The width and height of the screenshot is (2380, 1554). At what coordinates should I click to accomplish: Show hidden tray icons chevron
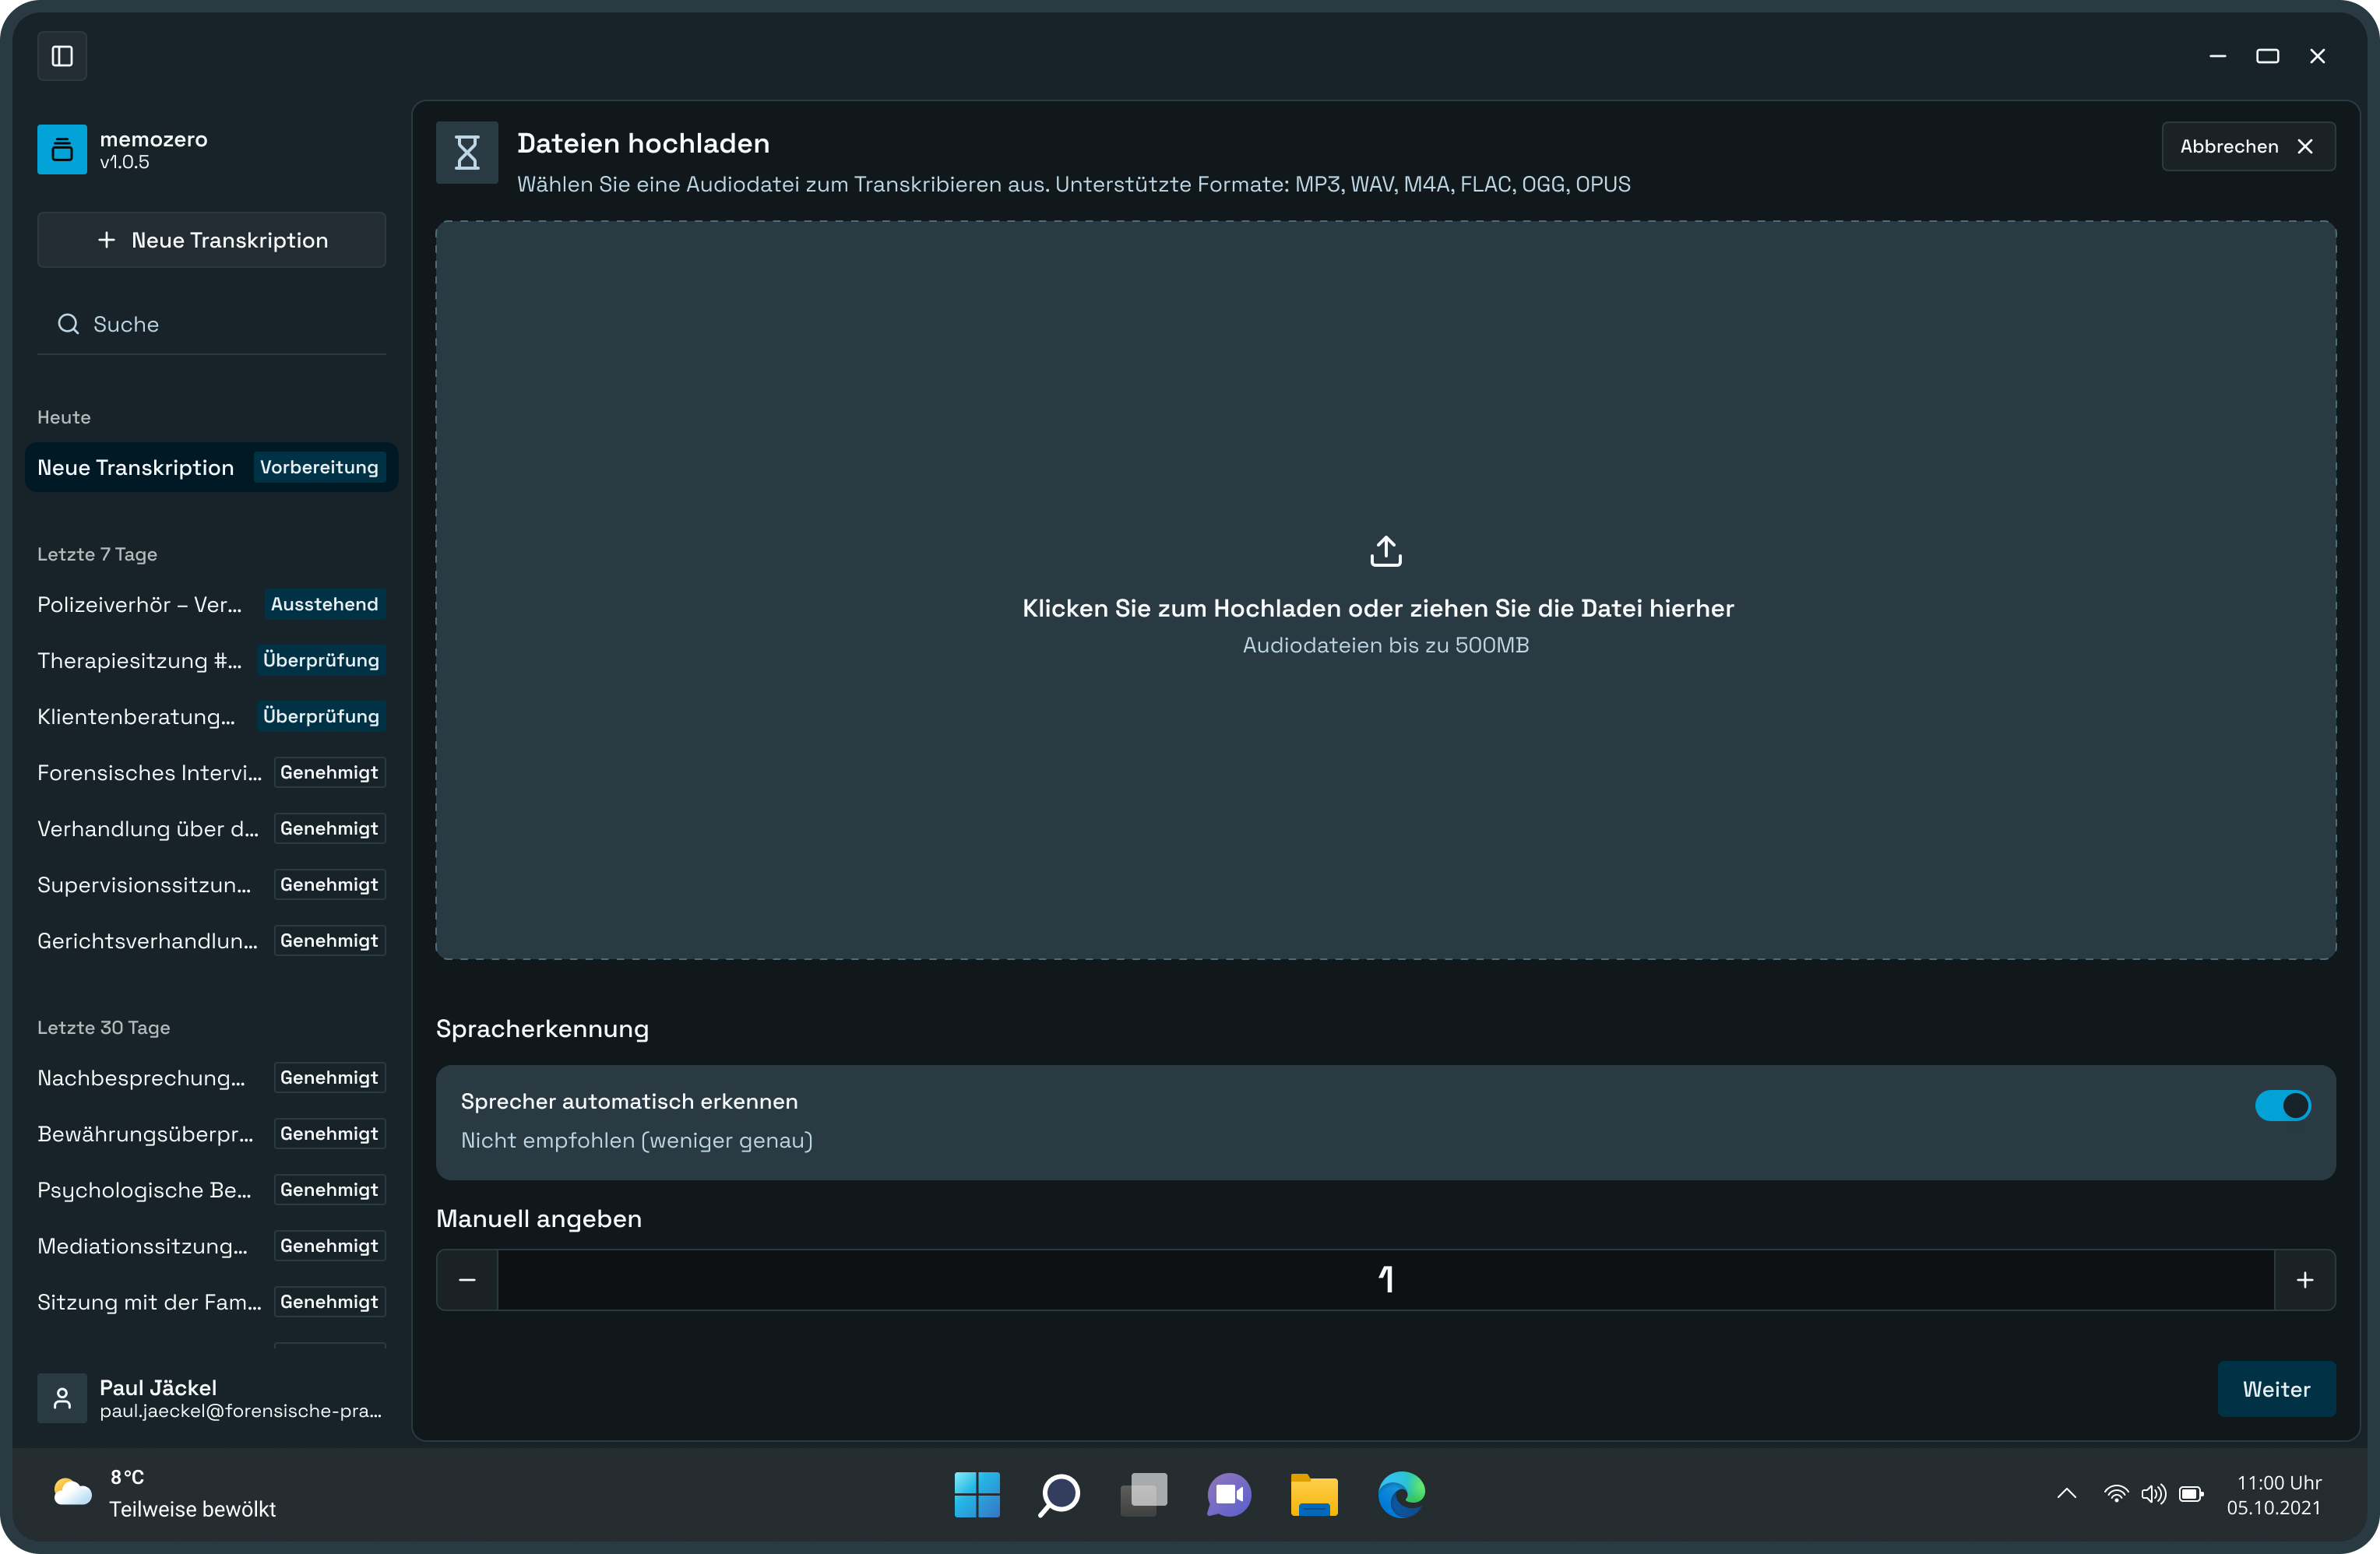coord(2066,1494)
